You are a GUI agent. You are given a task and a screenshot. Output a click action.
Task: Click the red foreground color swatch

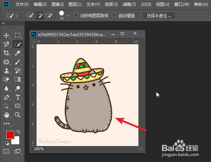point(10,134)
